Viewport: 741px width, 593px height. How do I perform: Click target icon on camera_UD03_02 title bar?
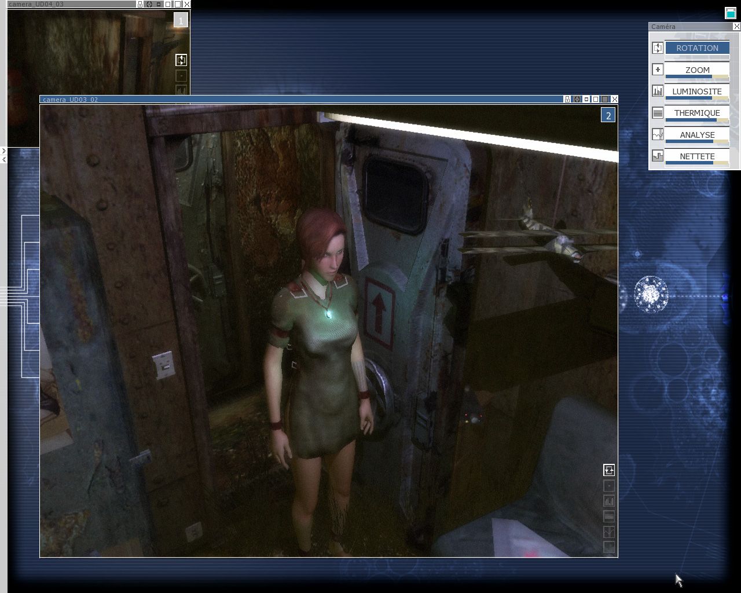pos(577,99)
